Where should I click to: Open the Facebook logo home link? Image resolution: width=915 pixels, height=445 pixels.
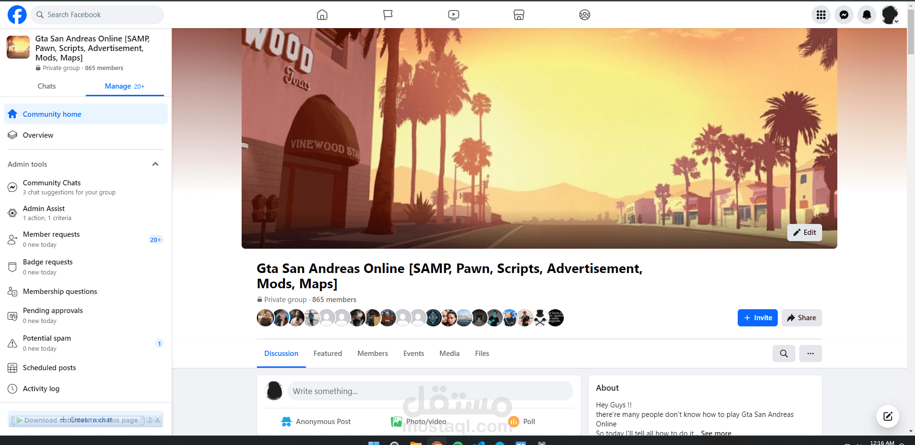(x=17, y=15)
